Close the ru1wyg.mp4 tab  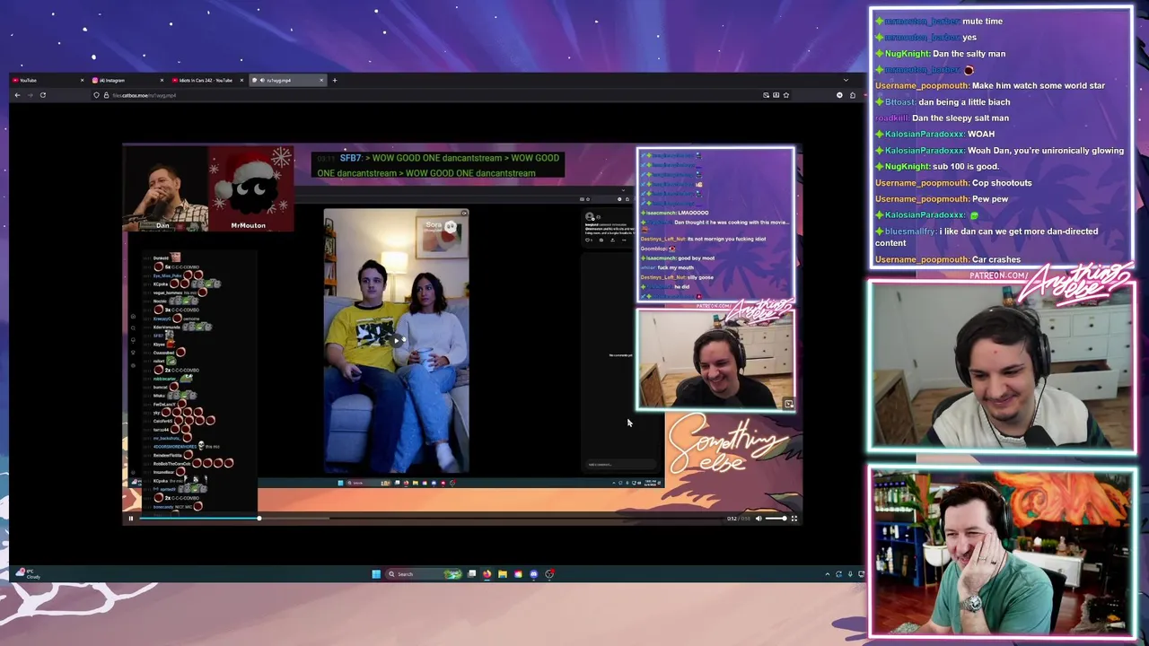coord(321,80)
